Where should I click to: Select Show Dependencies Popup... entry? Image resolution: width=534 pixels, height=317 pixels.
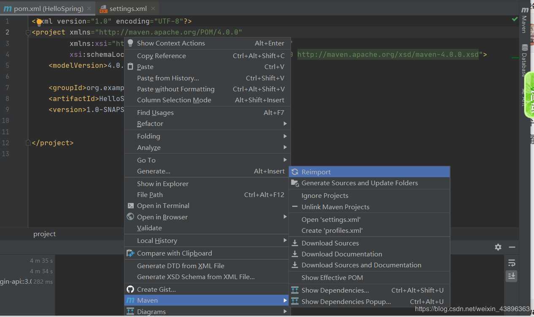pyautogui.click(x=369, y=301)
